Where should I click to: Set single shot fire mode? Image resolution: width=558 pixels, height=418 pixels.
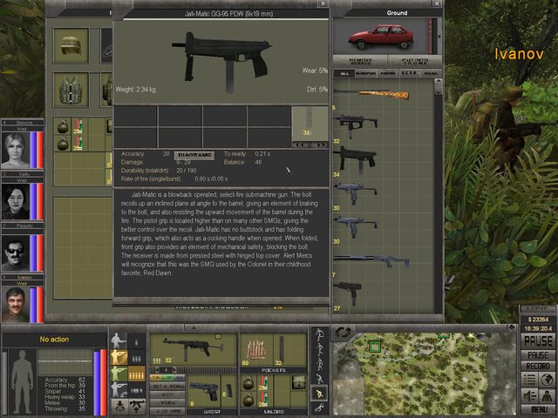[x=137, y=342]
